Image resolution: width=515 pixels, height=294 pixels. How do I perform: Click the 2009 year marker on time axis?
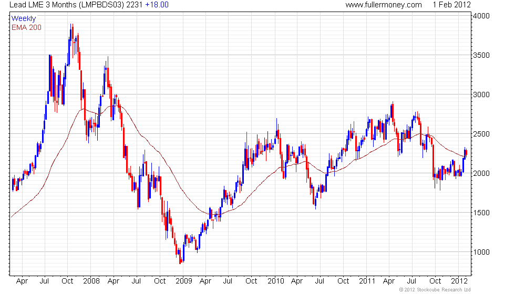point(183,281)
